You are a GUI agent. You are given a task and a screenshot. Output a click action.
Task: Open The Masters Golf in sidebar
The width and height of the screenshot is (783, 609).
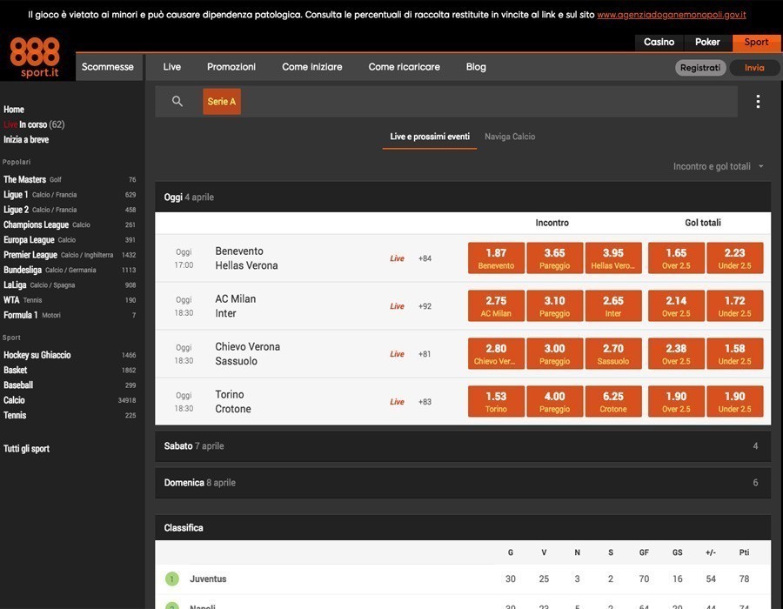coord(70,179)
